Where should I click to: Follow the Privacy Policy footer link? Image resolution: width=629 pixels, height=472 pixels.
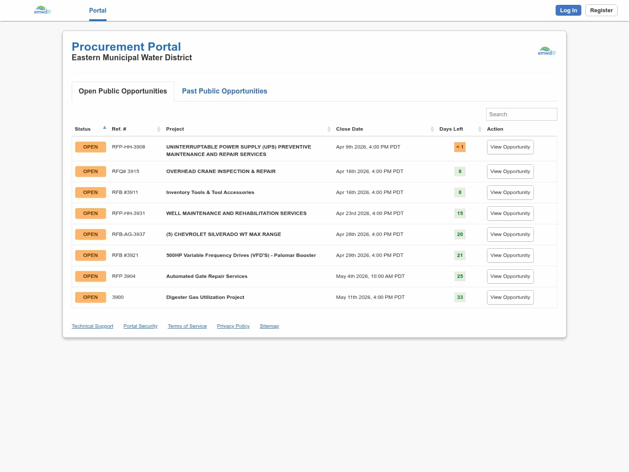point(233,326)
